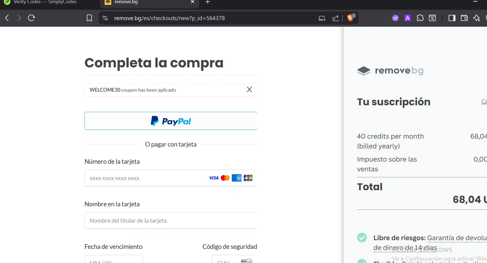Toggle the browser sidebar panel
The image size is (487, 263).
coord(452,18)
